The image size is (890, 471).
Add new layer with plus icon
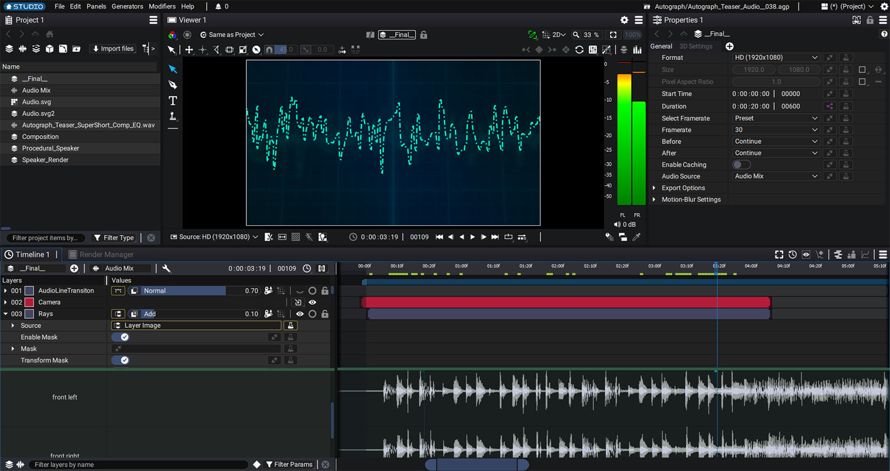(x=74, y=269)
